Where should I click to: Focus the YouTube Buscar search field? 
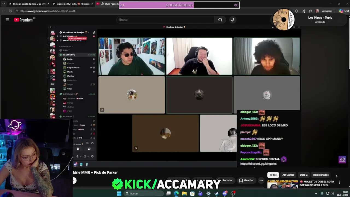tap(166, 20)
